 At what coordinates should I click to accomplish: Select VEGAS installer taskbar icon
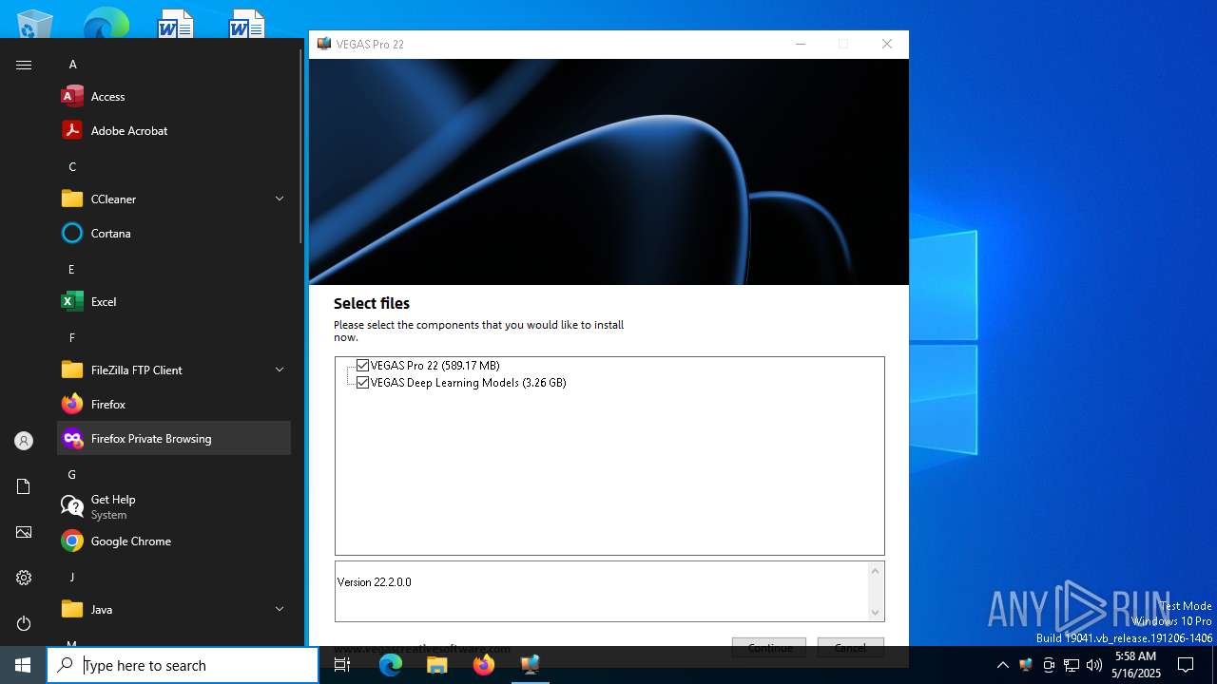click(531, 665)
